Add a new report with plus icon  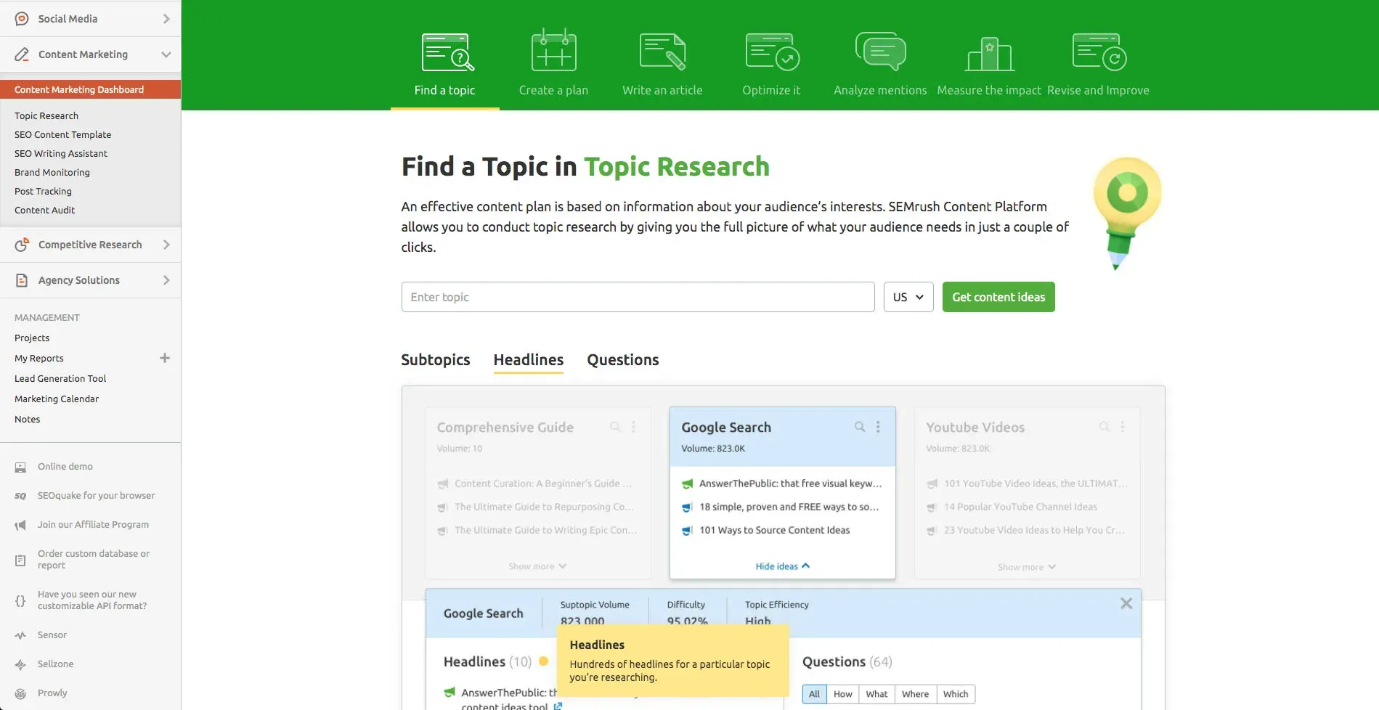[165, 358]
